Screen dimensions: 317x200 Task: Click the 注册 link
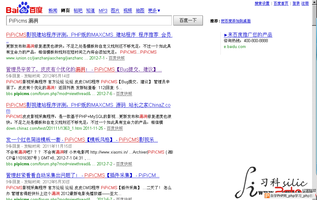(305, 3)
